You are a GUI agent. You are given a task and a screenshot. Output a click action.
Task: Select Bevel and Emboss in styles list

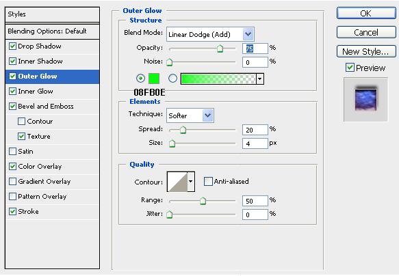46,106
